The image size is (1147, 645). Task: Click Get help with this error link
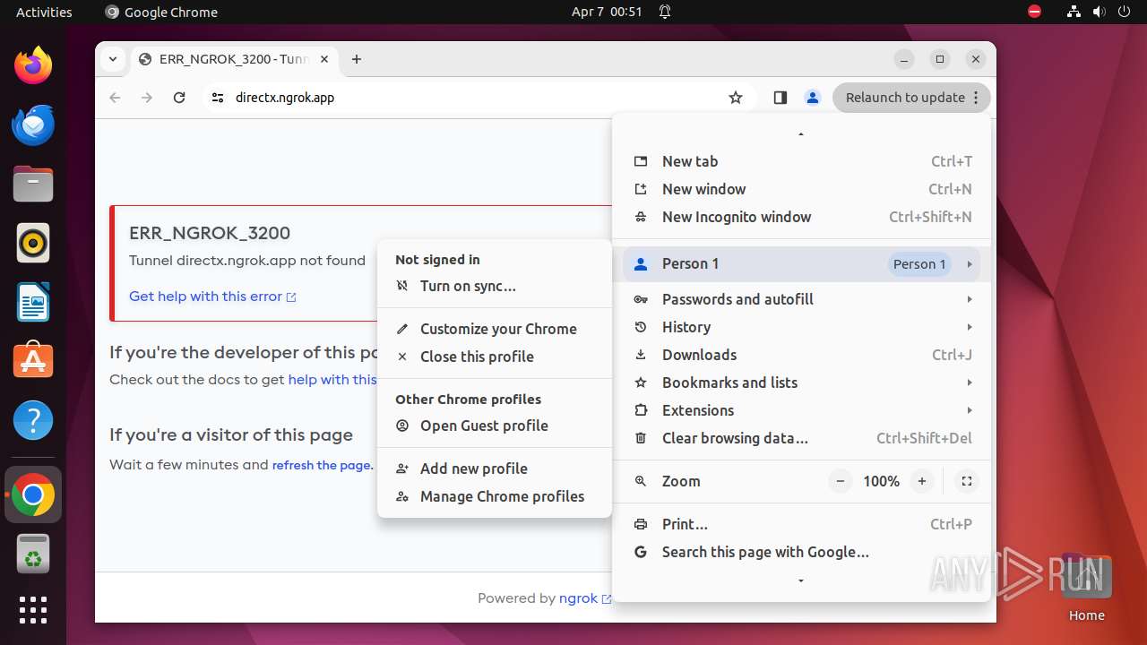(212, 297)
